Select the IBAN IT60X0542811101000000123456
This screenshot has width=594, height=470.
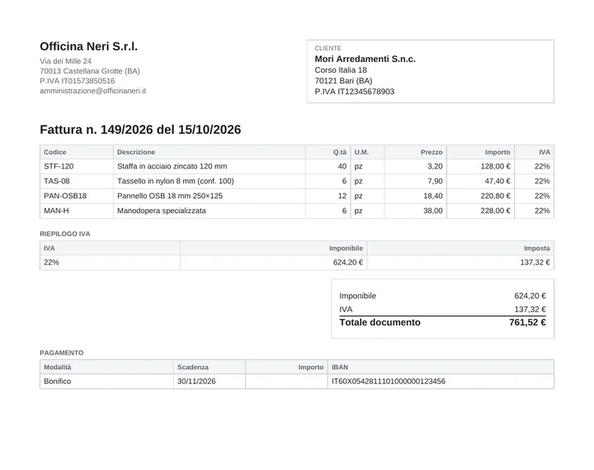389,382
